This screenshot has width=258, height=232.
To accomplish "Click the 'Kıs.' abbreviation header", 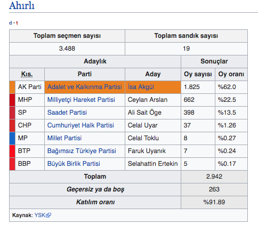I will pyautogui.click(x=27, y=74).
